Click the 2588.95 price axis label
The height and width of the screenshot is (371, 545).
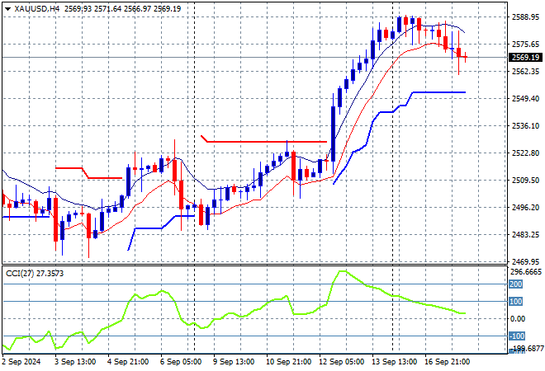pyautogui.click(x=526, y=16)
